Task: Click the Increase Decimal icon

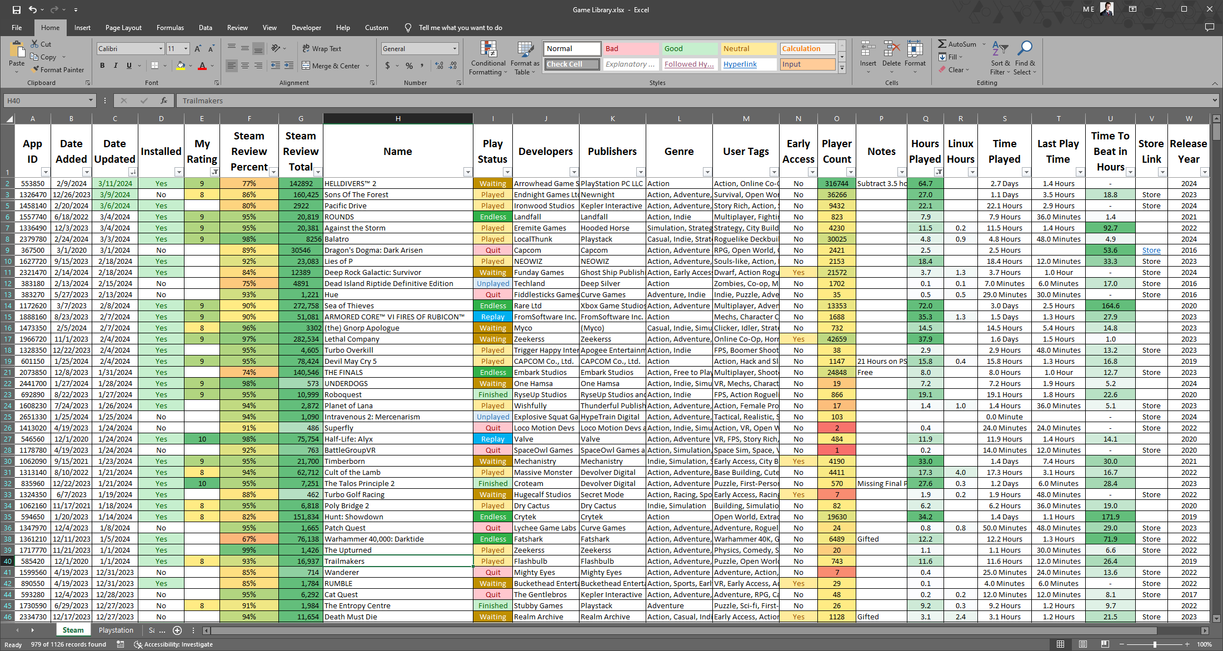Action: [440, 66]
